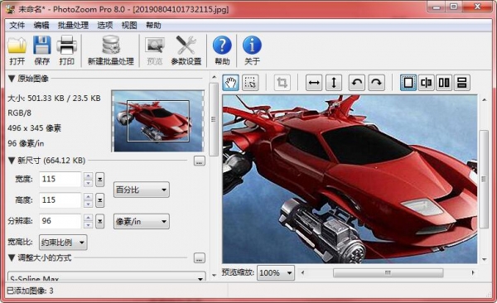
Task: Open 分辨率 preset dropdown arrow
Action: coord(100,221)
